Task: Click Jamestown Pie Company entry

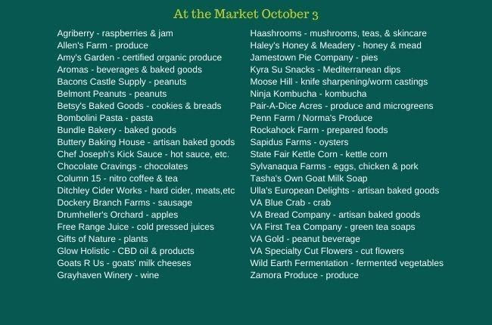Action: pyautogui.click(x=314, y=57)
